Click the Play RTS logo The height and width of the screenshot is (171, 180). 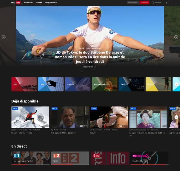coord(16,2)
